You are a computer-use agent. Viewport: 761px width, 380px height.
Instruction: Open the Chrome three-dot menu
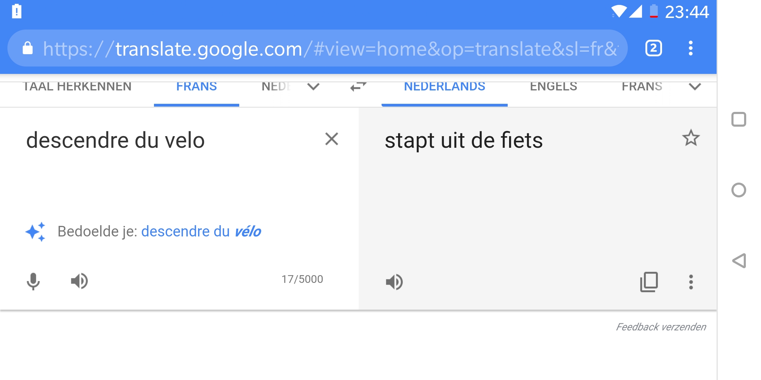(691, 48)
